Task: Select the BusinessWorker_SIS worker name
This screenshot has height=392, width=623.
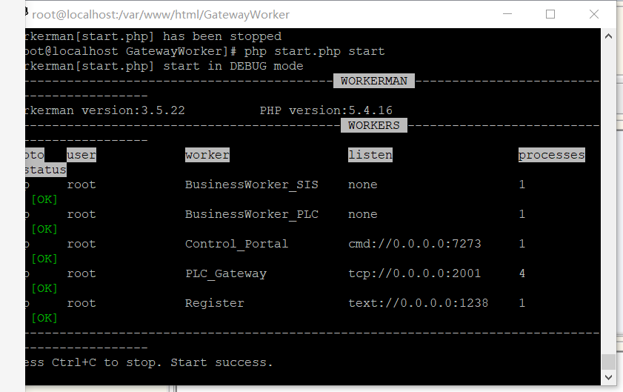Action: point(252,185)
